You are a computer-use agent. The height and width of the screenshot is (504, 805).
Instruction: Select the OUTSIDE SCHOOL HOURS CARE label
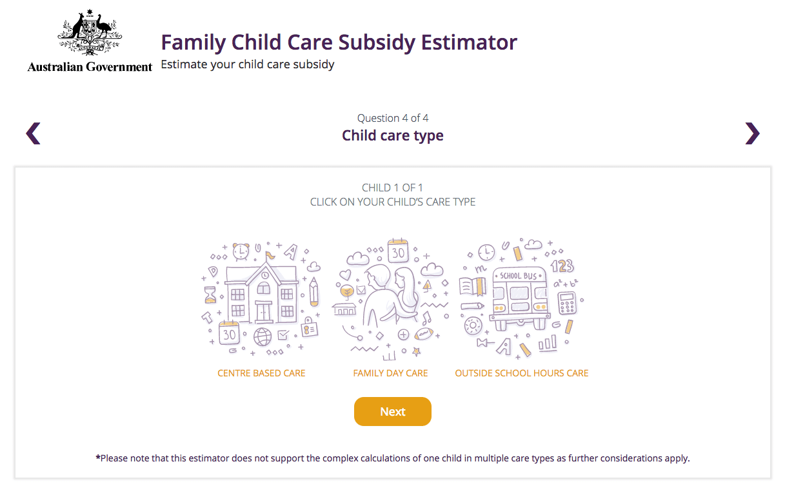[521, 373]
